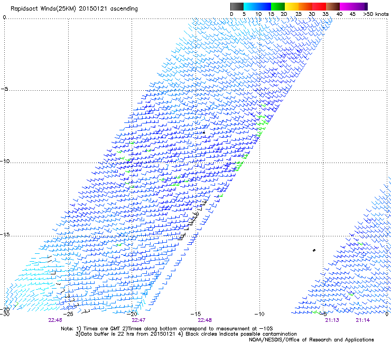The height and width of the screenshot is (343, 391).
Task: Click the "10" legend scale label
Action: pyautogui.click(x=258, y=14)
